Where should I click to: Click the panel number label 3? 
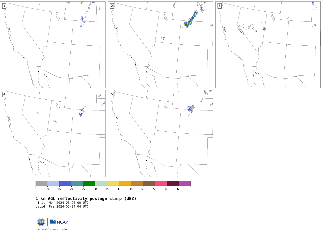[x=219, y=6]
